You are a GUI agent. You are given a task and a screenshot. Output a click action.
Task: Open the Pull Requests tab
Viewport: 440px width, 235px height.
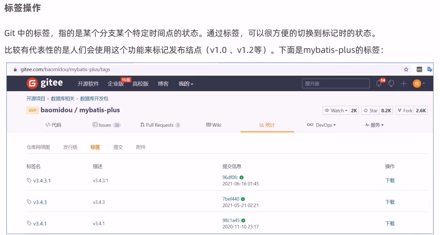coord(160,125)
